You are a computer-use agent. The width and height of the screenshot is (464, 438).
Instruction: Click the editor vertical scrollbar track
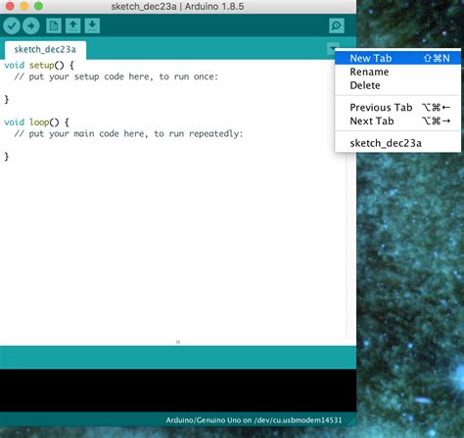point(351,245)
